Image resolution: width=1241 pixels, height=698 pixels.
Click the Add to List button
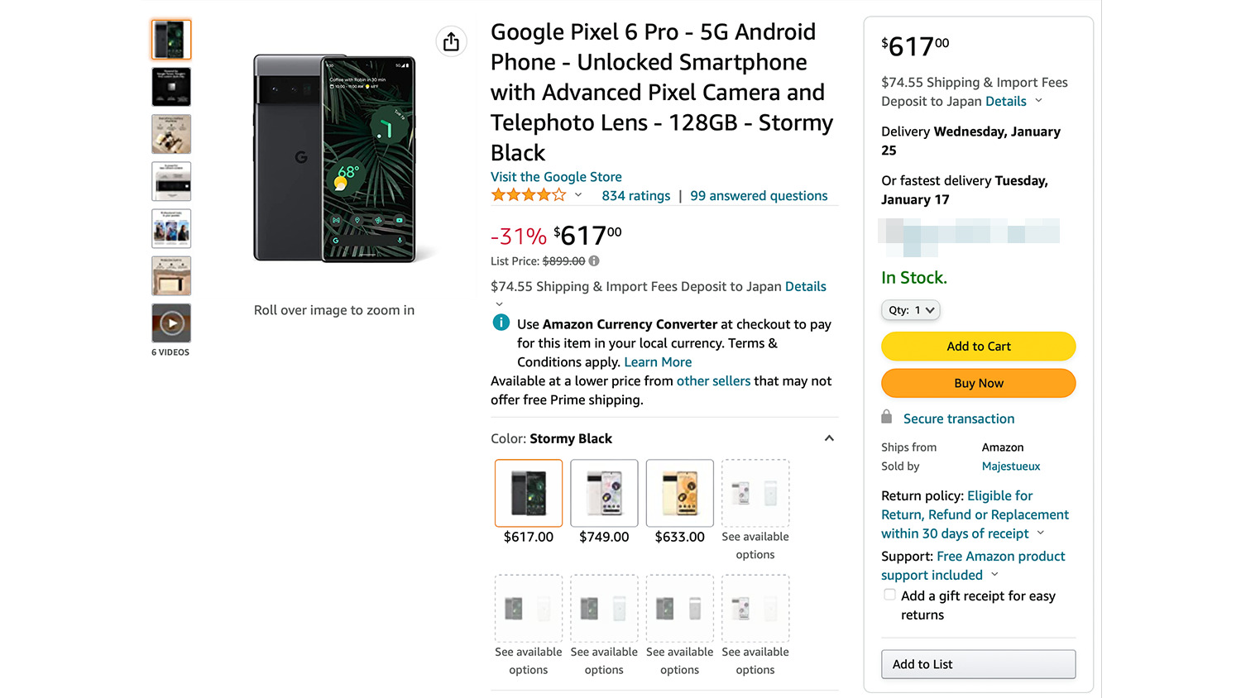point(978,664)
